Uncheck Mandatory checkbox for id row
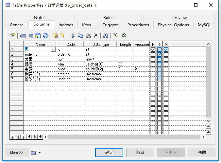The height and width of the screenshot is (163, 221). point(166,49)
